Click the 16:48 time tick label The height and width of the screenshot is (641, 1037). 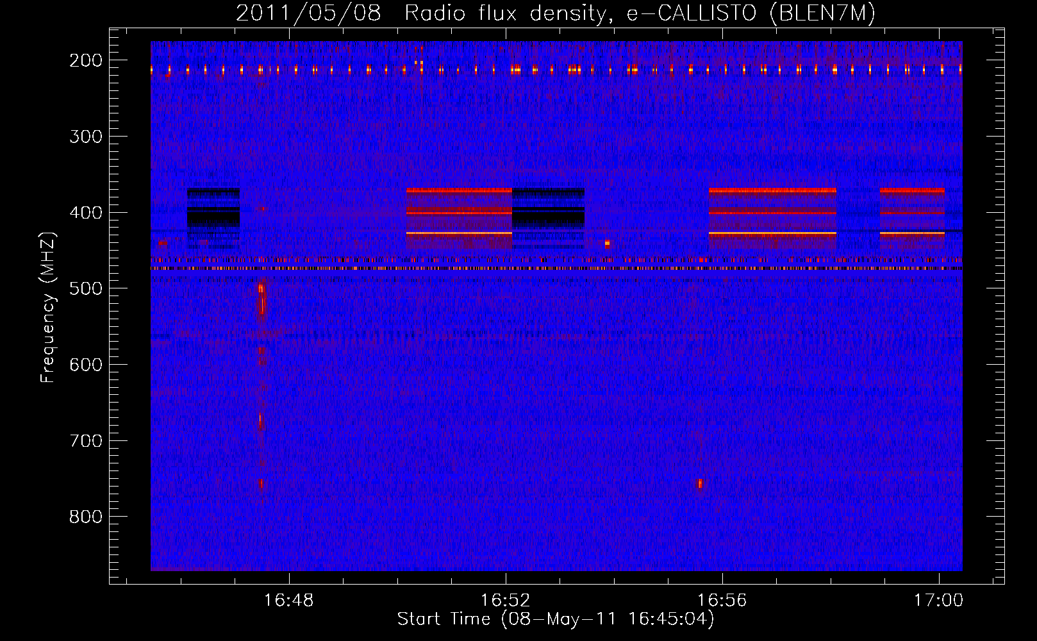click(289, 601)
